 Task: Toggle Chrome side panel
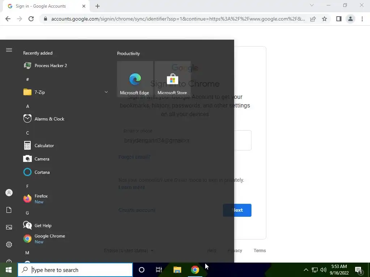[339, 19]
